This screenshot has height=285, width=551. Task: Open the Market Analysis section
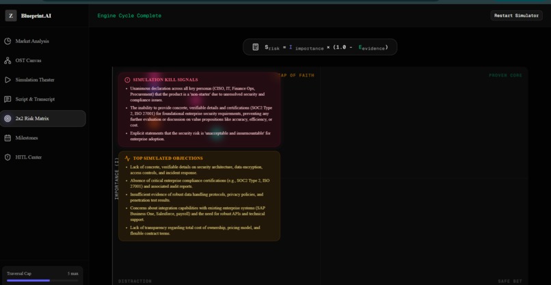(43, 41)
